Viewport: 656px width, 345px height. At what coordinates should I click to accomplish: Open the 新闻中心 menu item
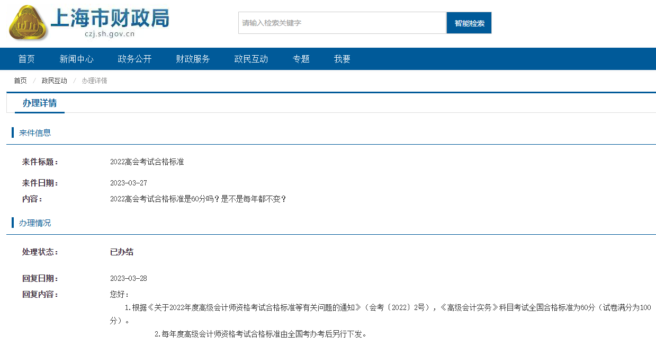tap(77, 59)
